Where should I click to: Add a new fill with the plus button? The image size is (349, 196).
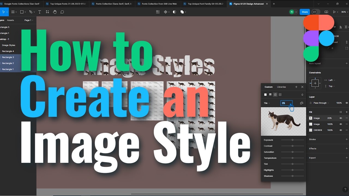(347, 112)
